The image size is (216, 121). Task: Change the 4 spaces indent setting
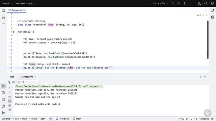204,119
